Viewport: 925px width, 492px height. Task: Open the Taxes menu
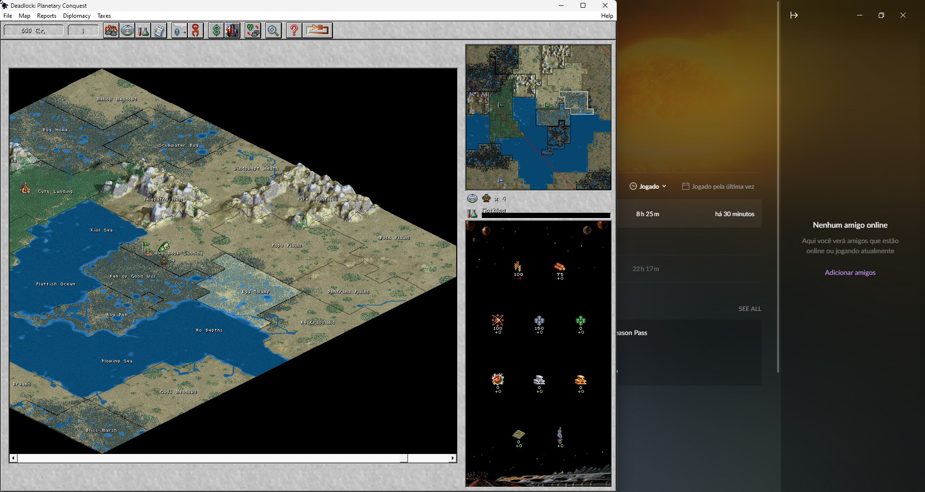point(104,16)
